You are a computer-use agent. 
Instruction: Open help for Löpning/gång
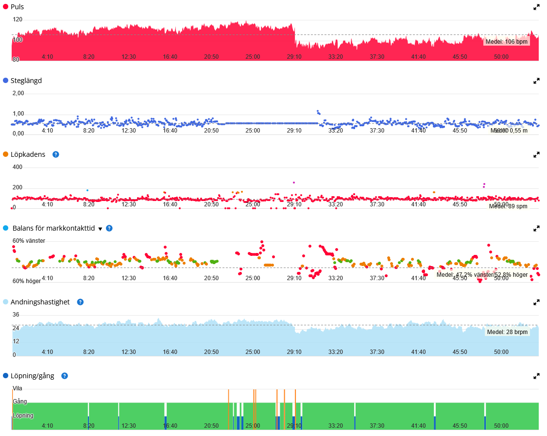tap(65, 376)
